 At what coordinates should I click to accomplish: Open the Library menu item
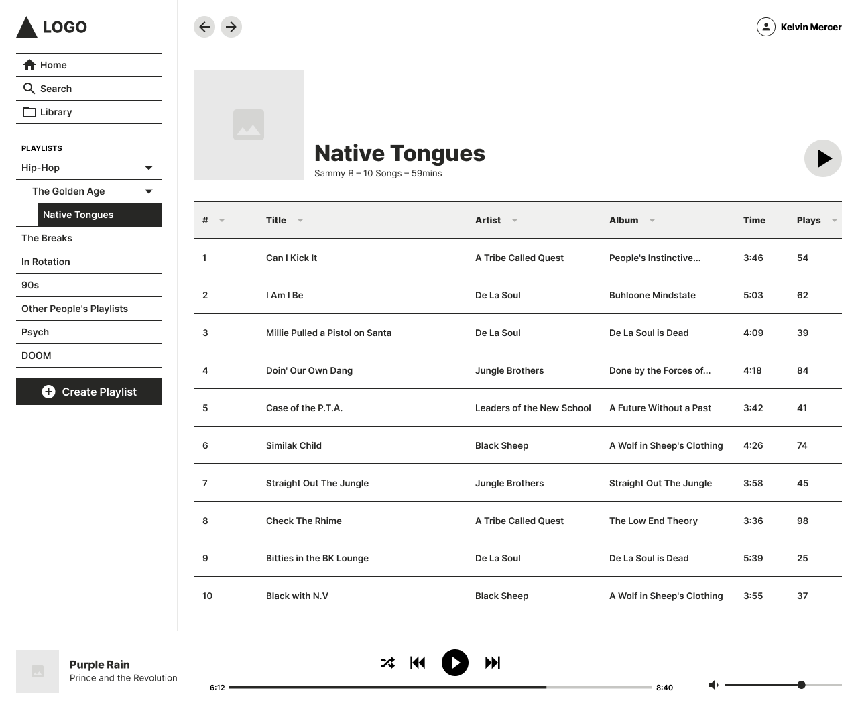88,112
